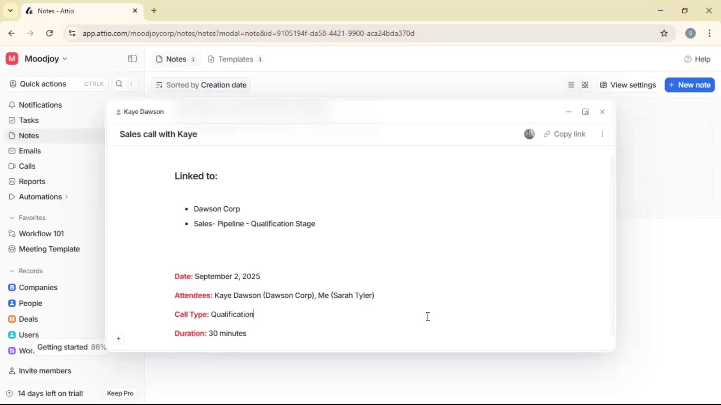This screenshot has height=405, width=721.
Task: Select the Notes tab
Action: coord(175,59)
